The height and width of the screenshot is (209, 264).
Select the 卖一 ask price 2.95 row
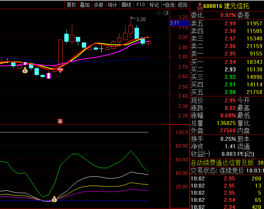227,54
